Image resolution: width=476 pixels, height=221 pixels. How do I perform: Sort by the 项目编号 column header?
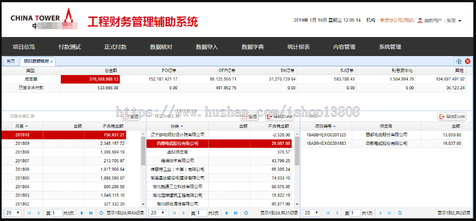pos(325,126)
